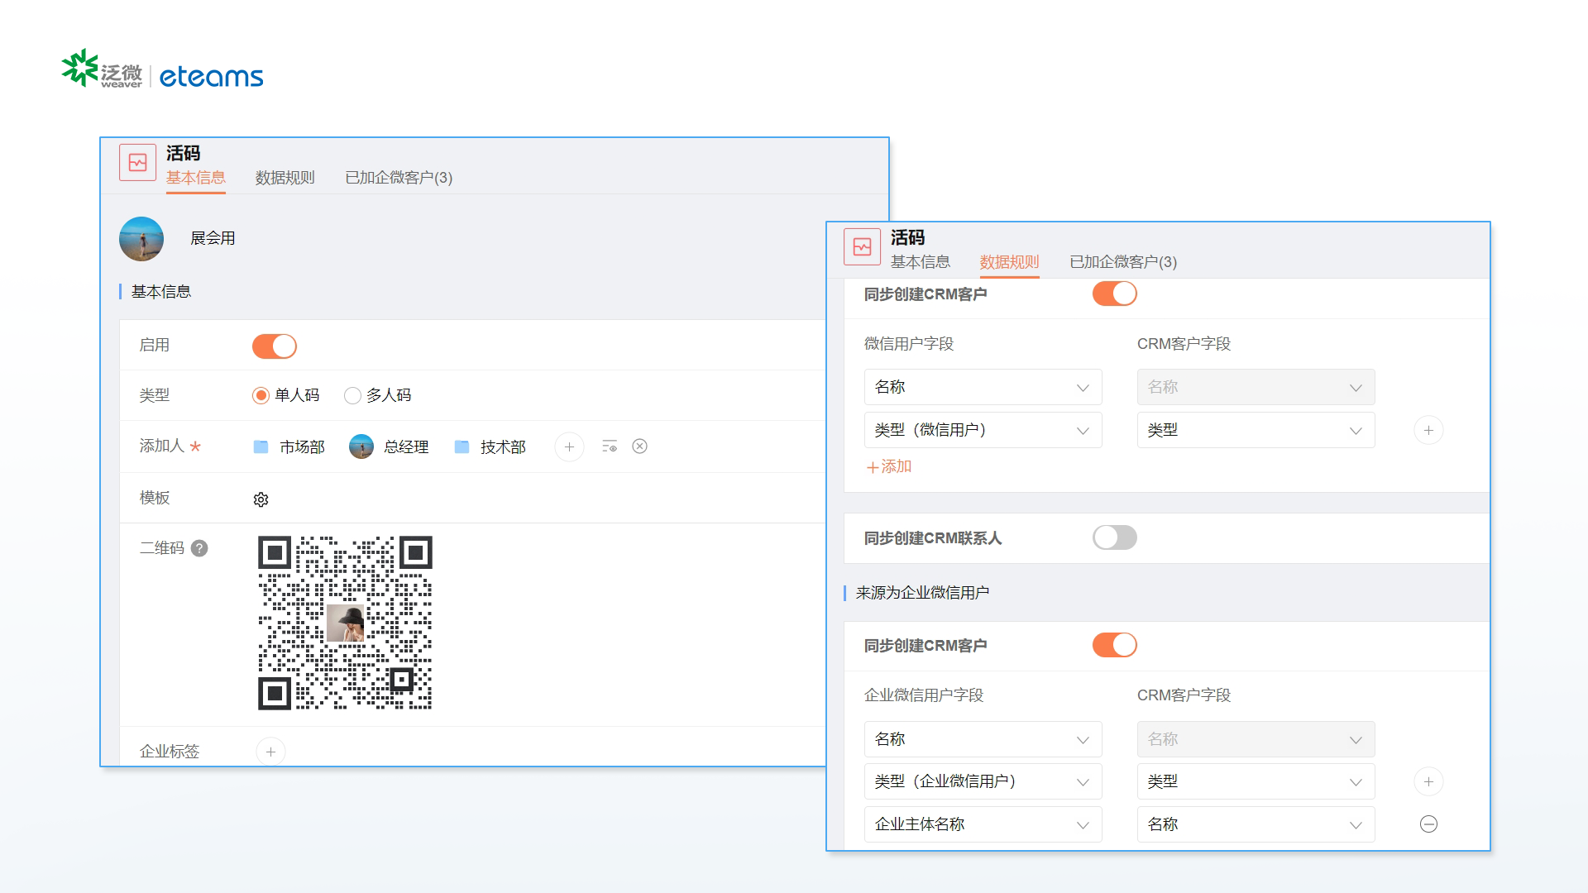Click the eteams logo
1588x893 pixels.
211,76
